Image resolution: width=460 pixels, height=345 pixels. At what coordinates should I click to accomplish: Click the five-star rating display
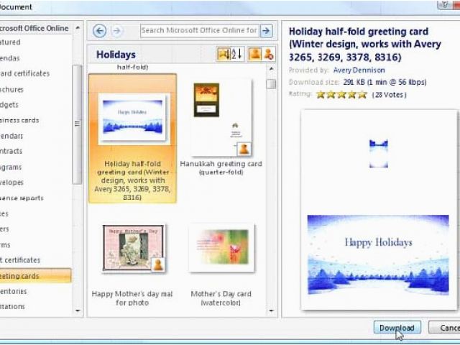342,95
